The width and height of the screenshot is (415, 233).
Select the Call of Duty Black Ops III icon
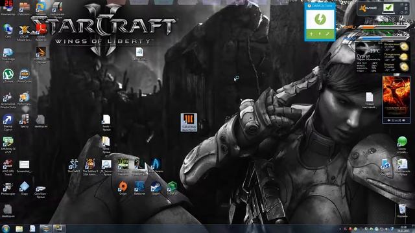(189, 122)
